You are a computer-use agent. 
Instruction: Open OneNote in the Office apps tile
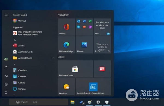pos(90,27)
